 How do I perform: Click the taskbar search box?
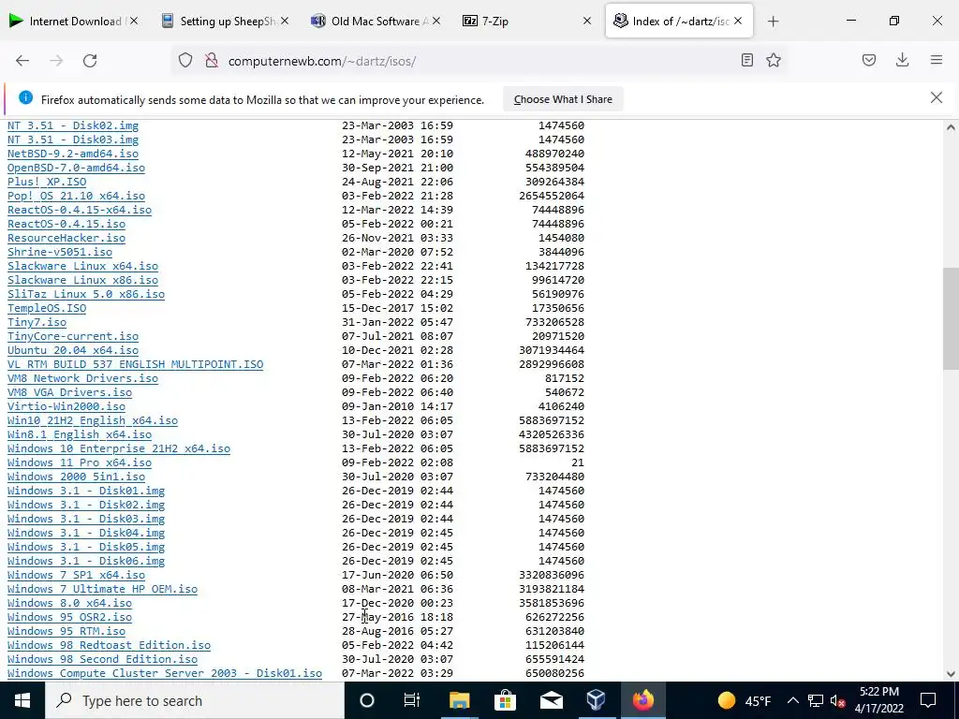coord(195,700)
